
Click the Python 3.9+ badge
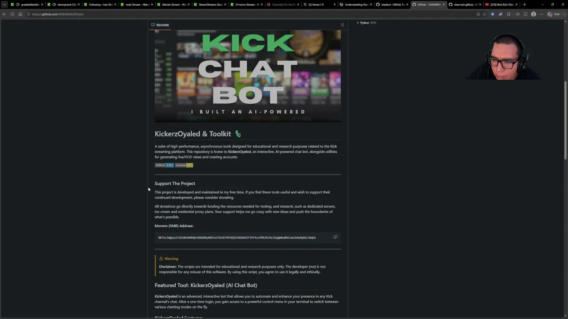coord(164,165)
